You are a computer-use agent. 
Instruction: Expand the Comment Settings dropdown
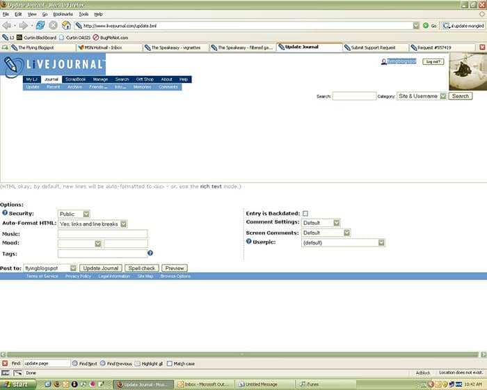tap(321, 223)
